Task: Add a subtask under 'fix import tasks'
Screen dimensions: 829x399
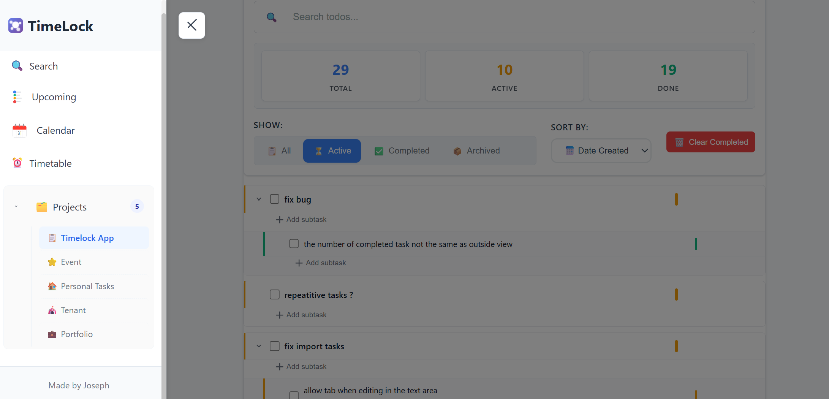Action: [301, 366]
